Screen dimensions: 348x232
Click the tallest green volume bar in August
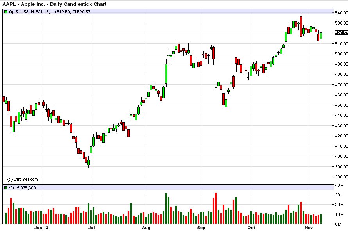(x=166, y=209)
